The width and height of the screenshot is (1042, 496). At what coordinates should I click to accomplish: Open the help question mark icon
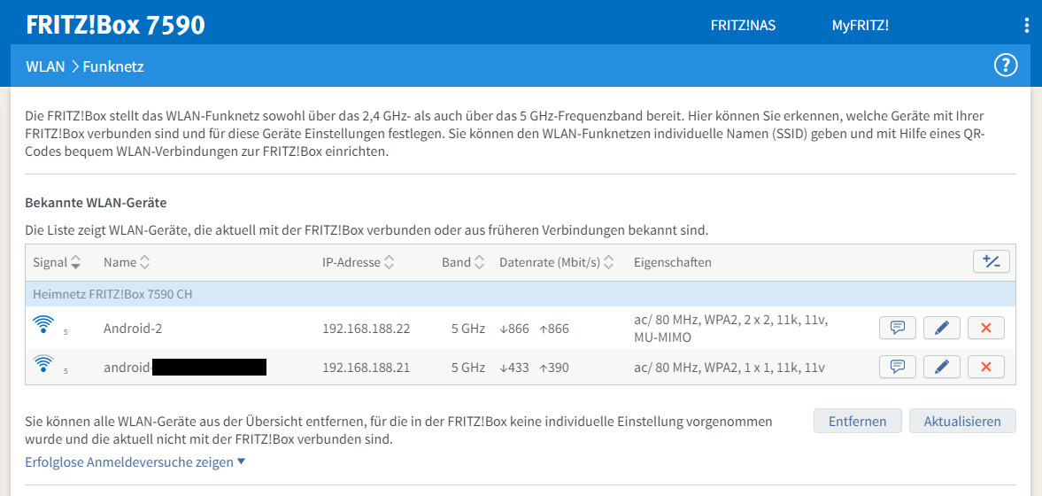(x=1006, y=66)
